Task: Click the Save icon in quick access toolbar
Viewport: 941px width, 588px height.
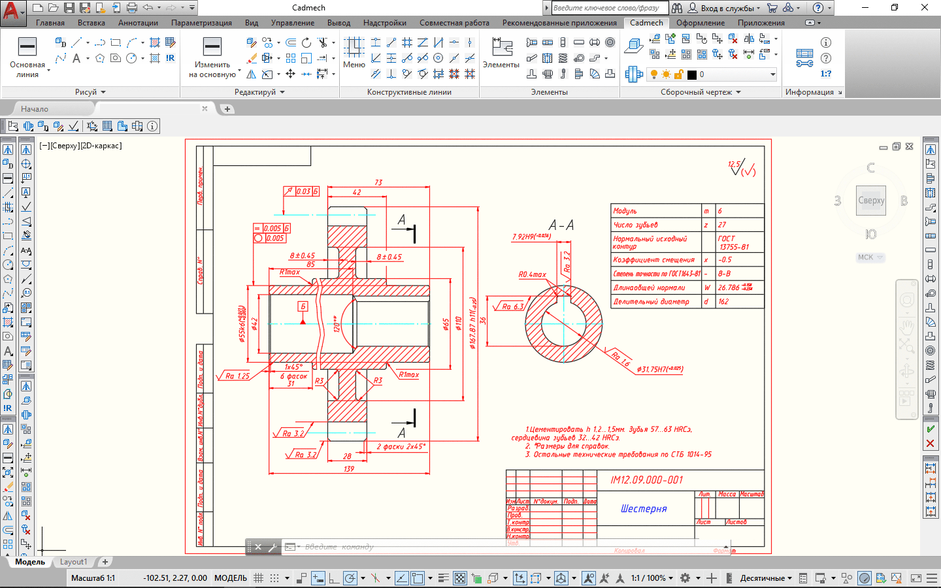Action: click(69, 8)
